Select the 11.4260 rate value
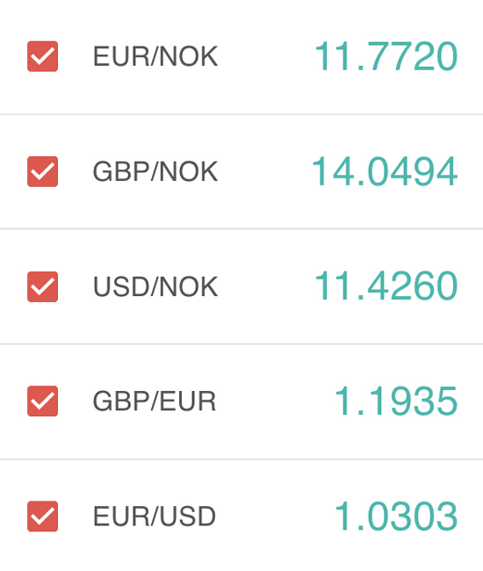The image size is (483, 571). click(x=386, y=286)
